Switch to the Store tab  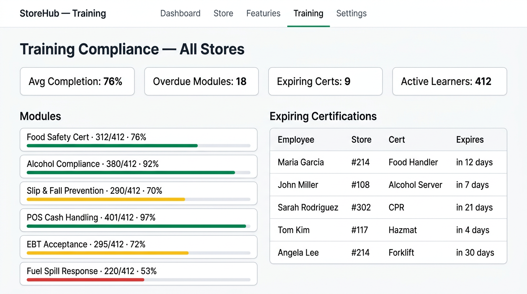[223, 13]
